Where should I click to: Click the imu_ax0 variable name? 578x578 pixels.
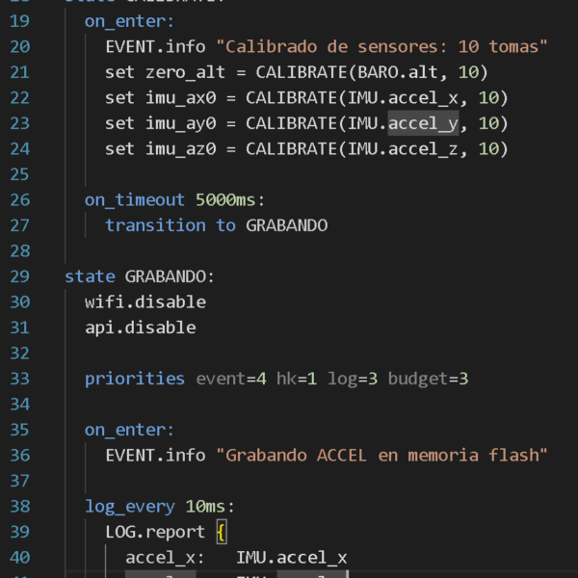[180, 98]
